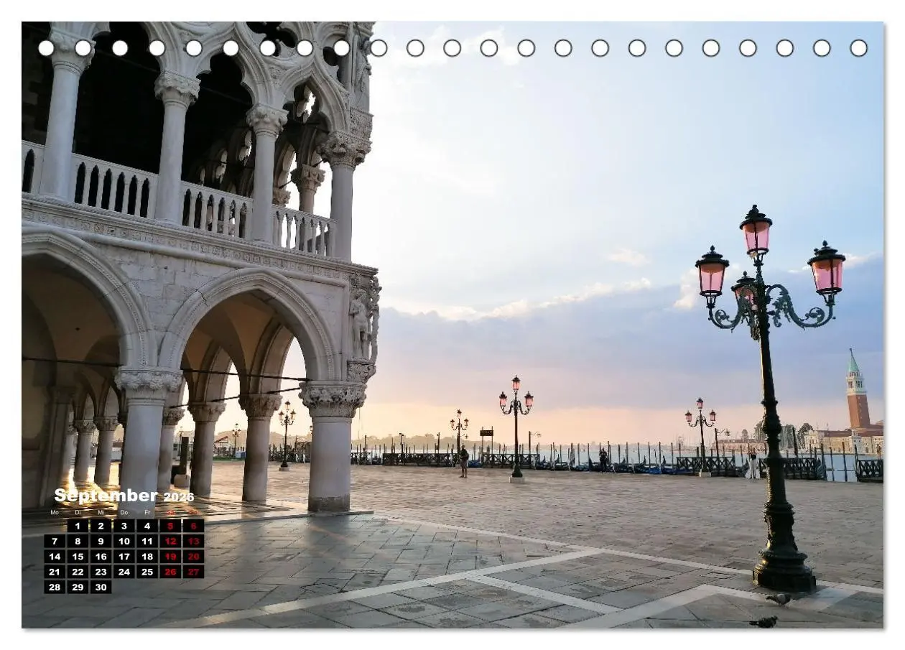Select date 8 in the calendar
Viewport: 905px width, 650px height.
(78, 541)
